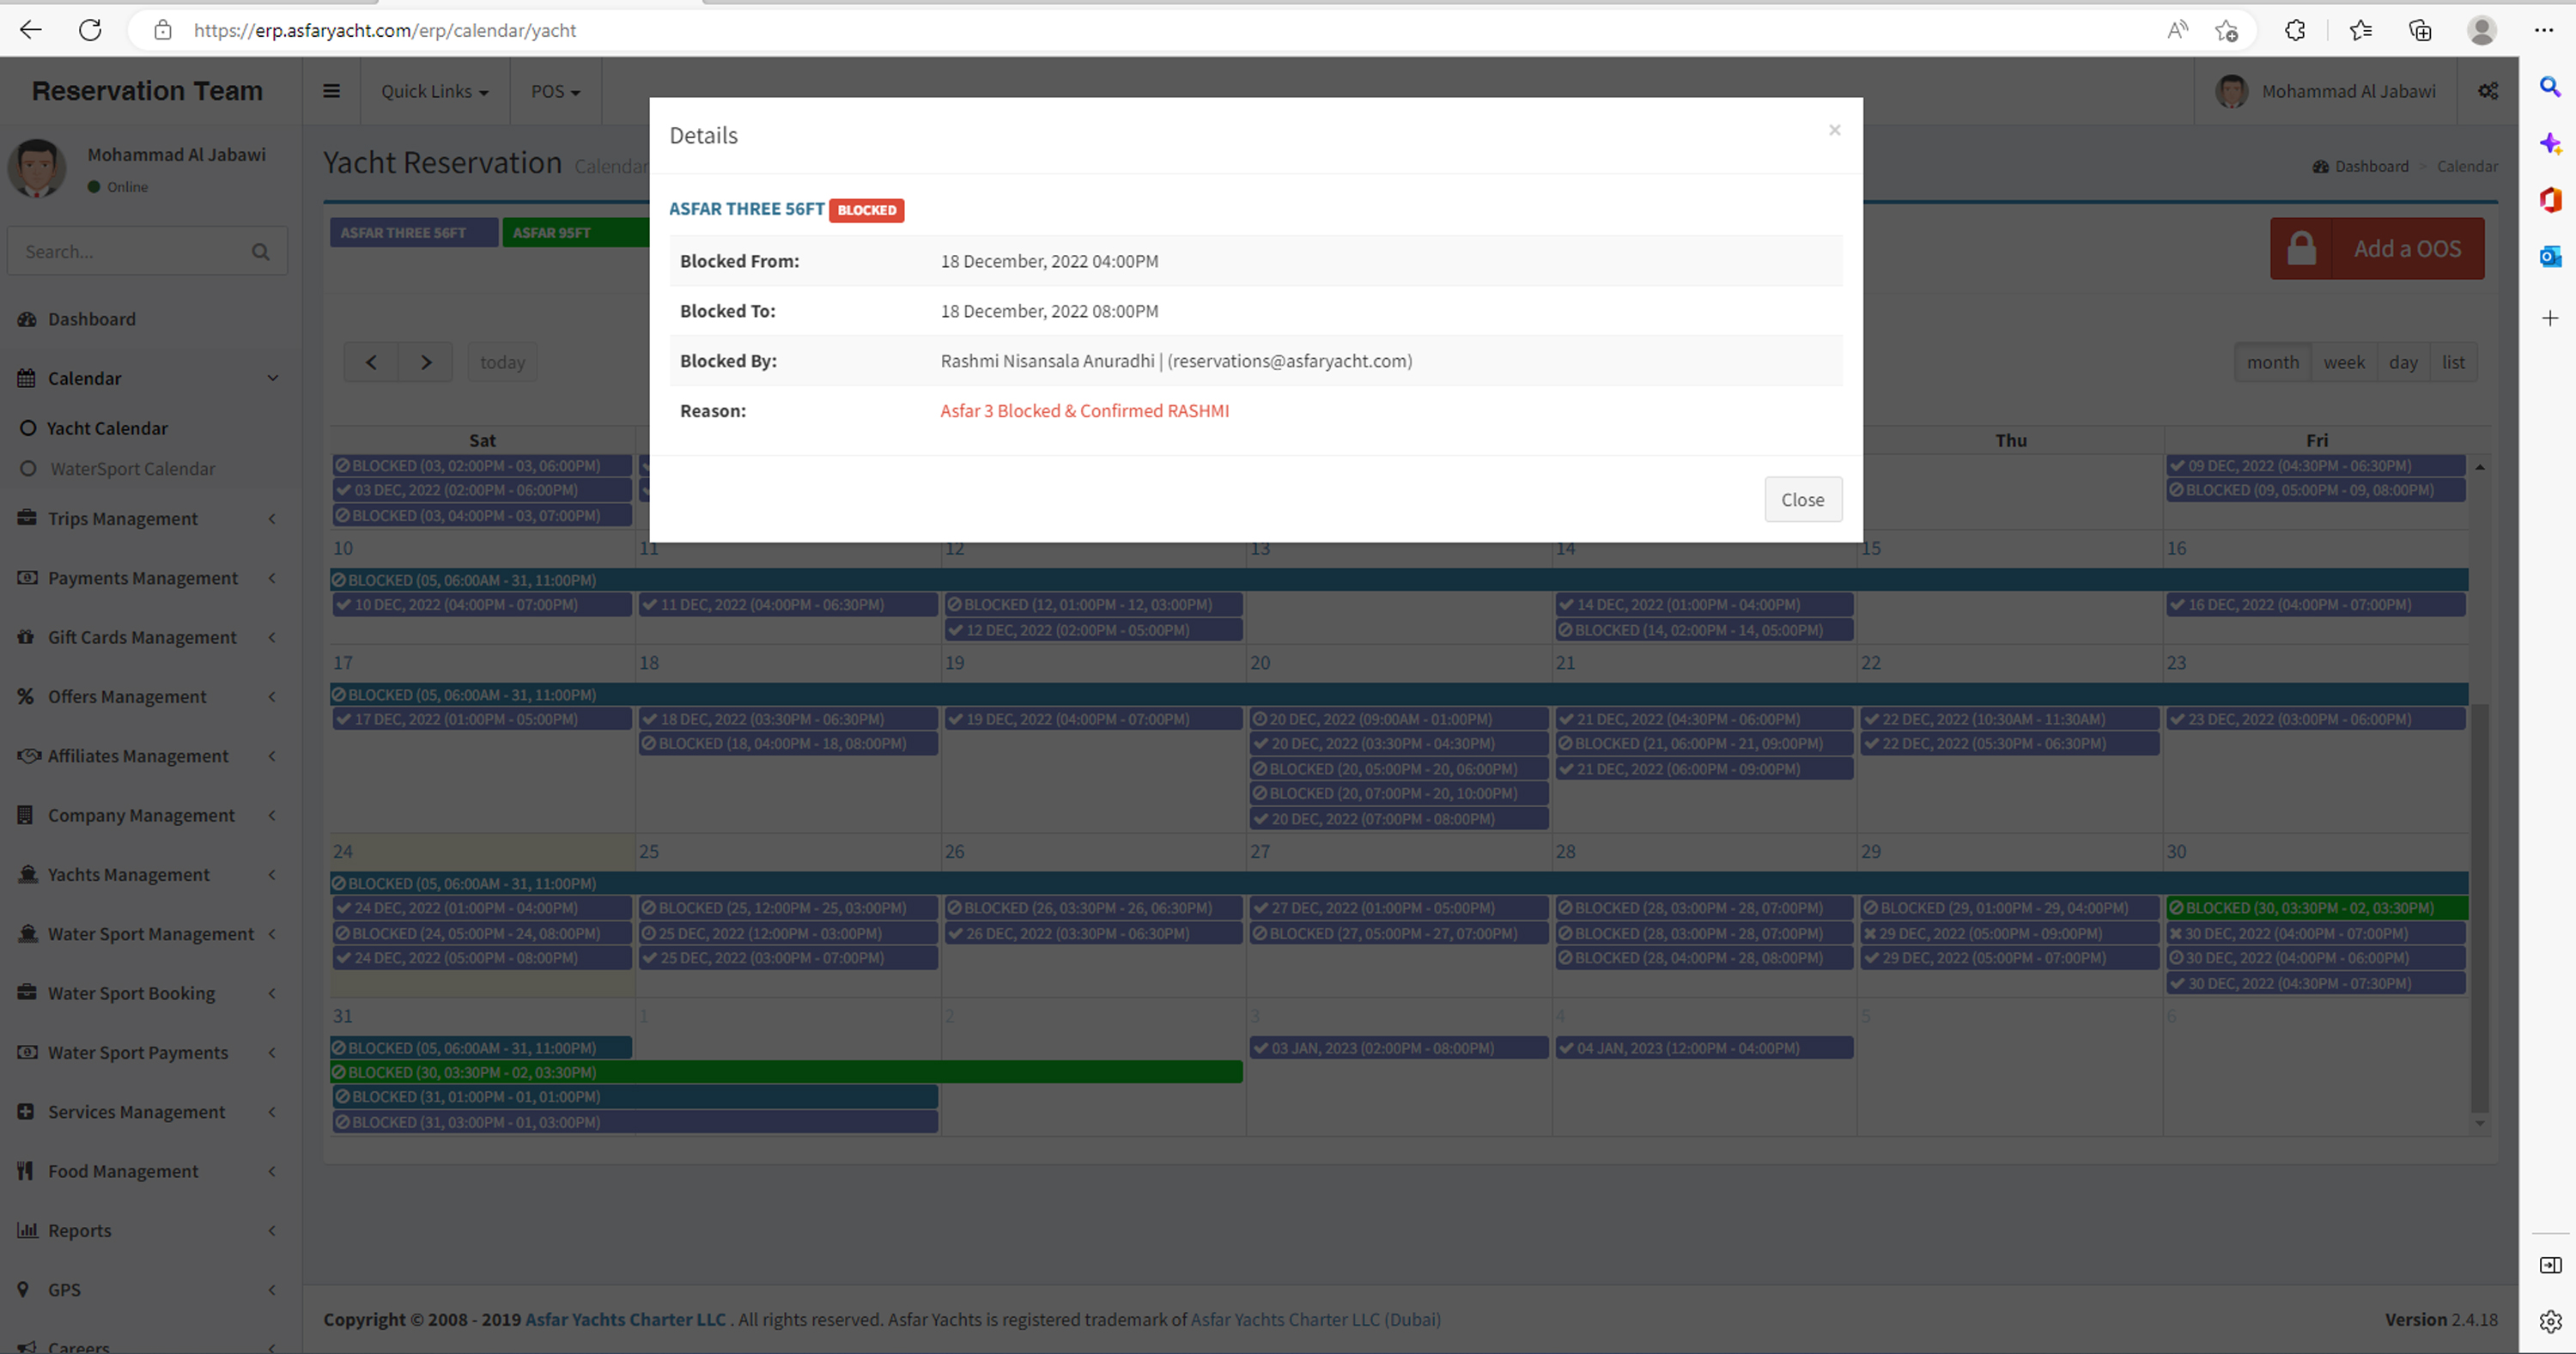Image resolution: width=2576 pixels, height=1354 pixels.
Task: Click the browser refresh icon
Action: click(90, 30)
